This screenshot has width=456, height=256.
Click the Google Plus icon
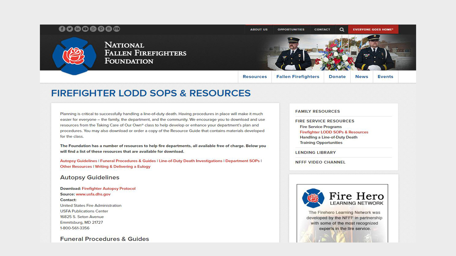pyautogui.click(x=93, y=29)
